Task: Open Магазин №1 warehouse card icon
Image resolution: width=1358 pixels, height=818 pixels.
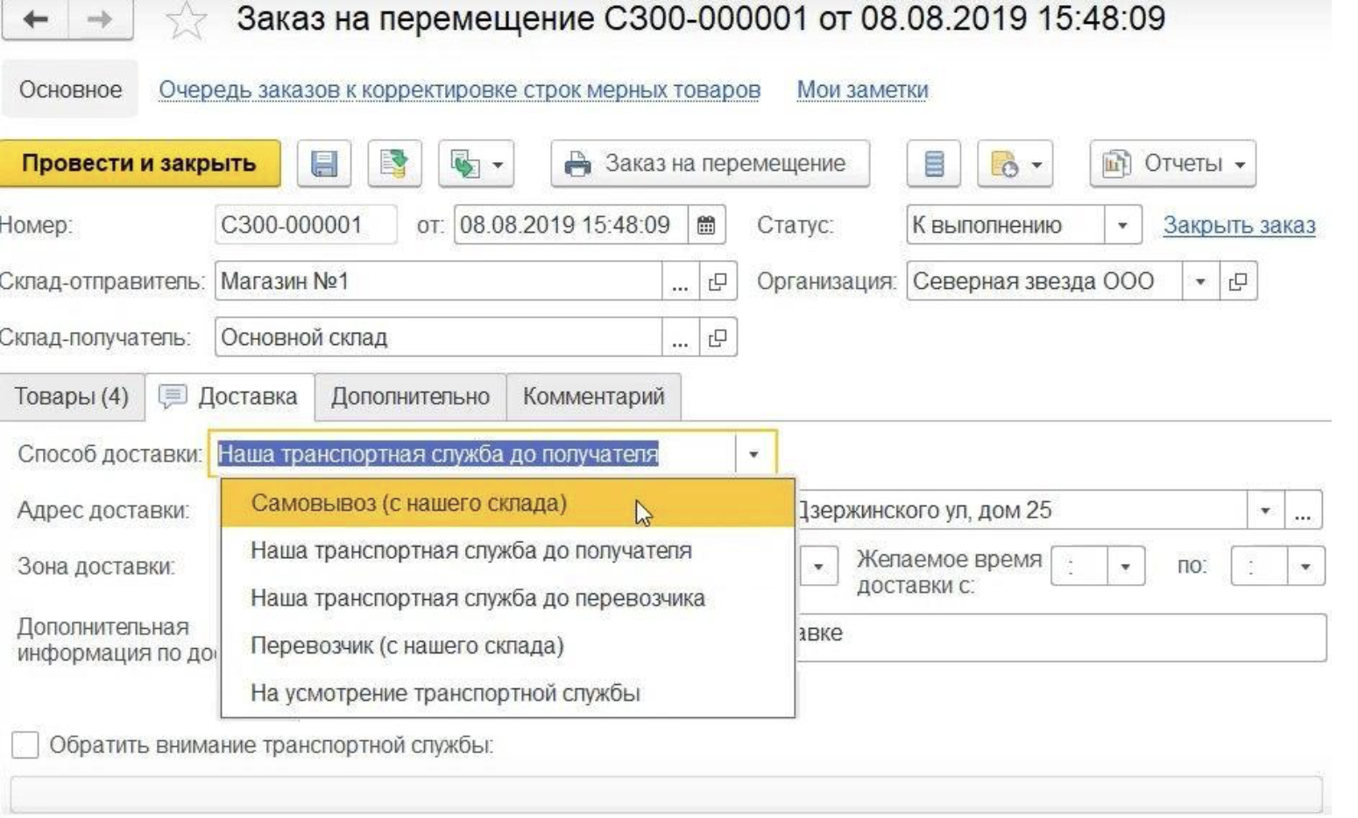Action: pyautogui.click(x=718, y=282)
